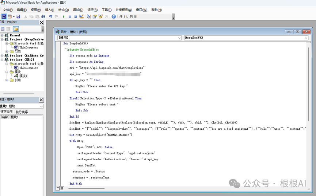Collapse the Project (DeepSeek) tree node
Image resolution: width=316 pixels, height=196 pixels.
coord(2,39)
